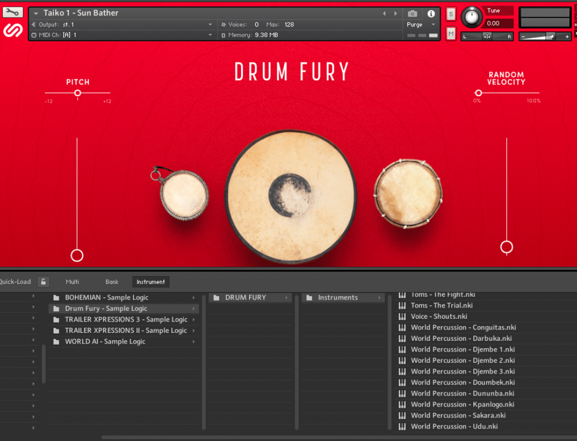Click the L/R pan slider
The width and height of the screenshot is (577, 441).
point(487,36)
